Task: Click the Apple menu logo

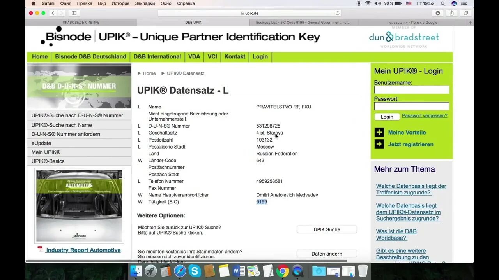Action: coord(33,3)
